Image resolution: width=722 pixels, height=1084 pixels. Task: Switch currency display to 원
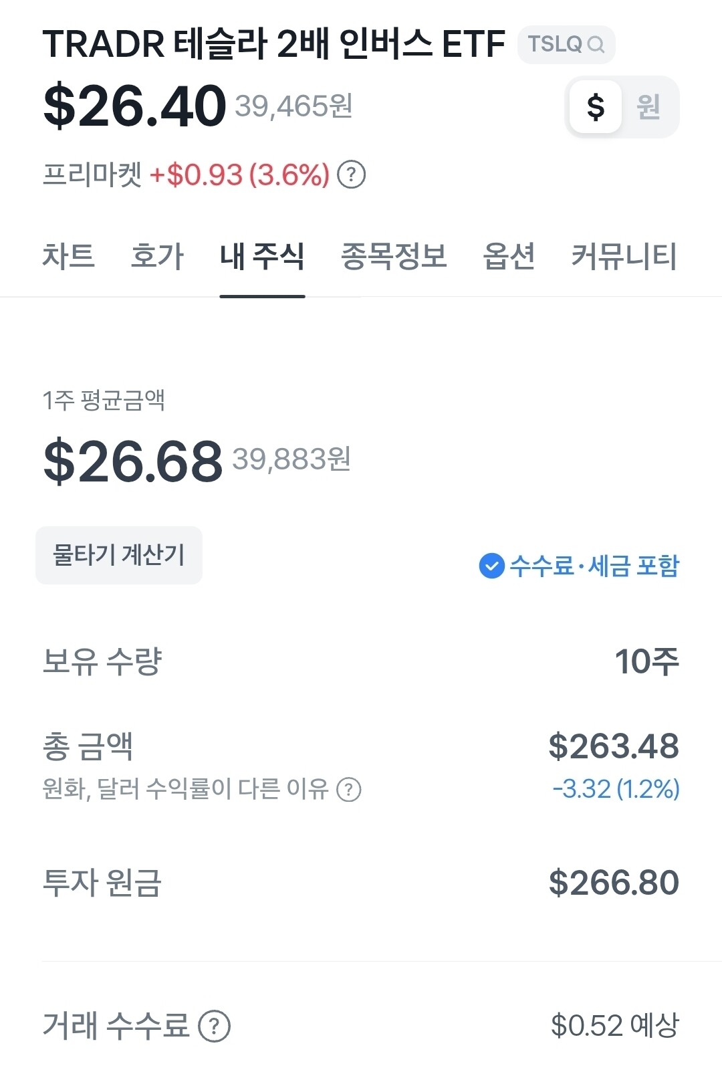click(x=648, y=107)
